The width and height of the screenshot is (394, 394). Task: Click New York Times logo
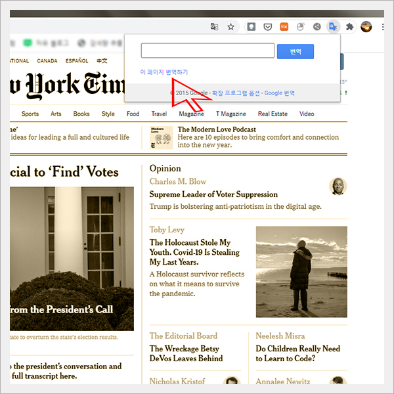pos(67,85)
